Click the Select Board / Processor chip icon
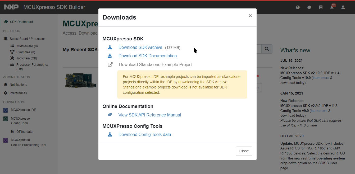Viewport: 355px width, 174px height. tap(5, 39)
